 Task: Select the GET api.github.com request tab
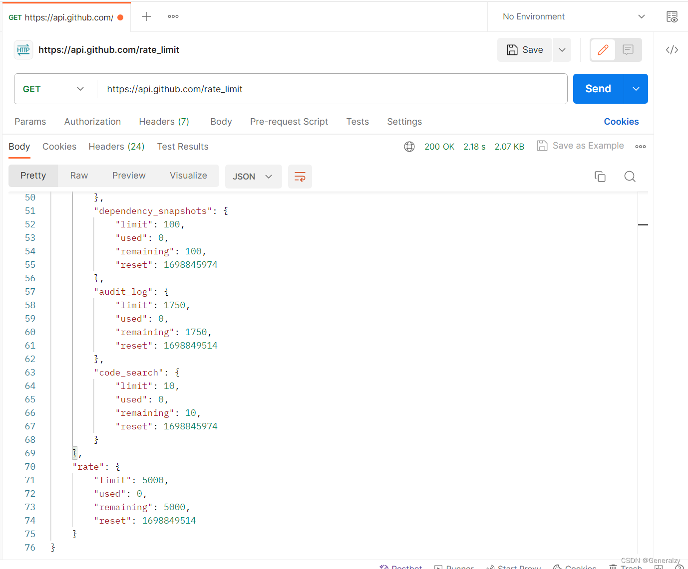(x=65, y=17)
